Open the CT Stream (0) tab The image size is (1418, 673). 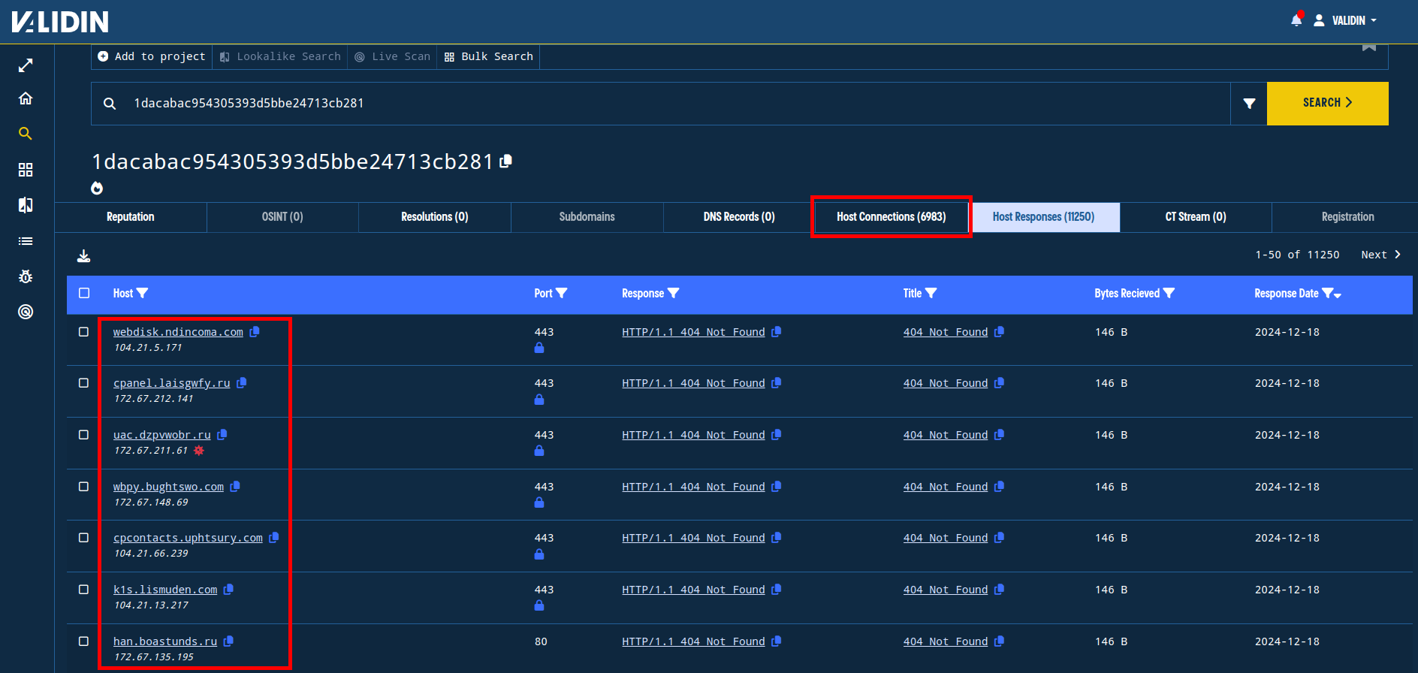tap(1196, 217)
